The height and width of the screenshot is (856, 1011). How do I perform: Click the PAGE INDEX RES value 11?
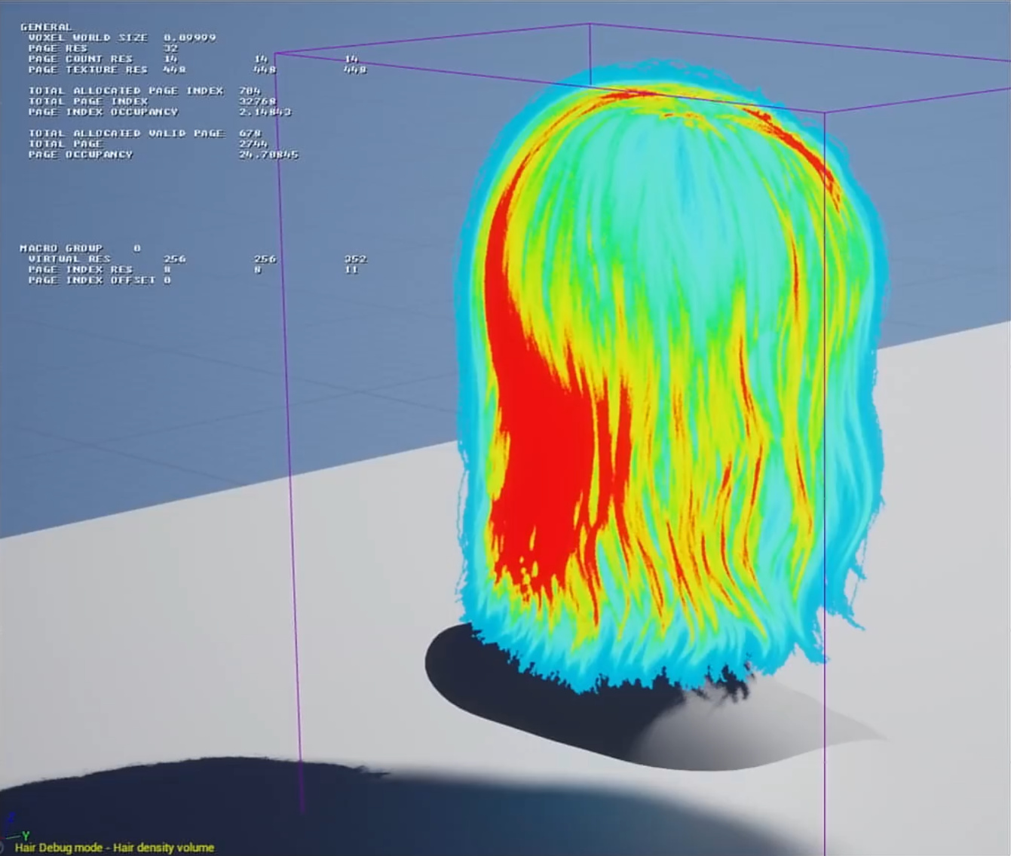point(351,269)
